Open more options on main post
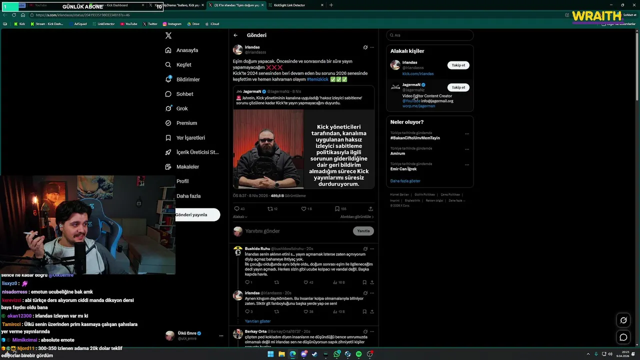 tap(372, 47)
